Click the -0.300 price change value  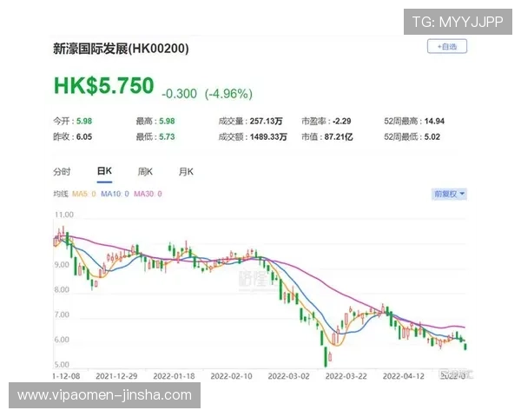[179, 94]
